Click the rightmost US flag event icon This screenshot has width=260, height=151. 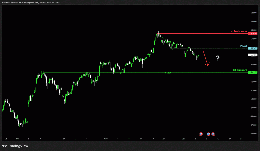(213, 134)
